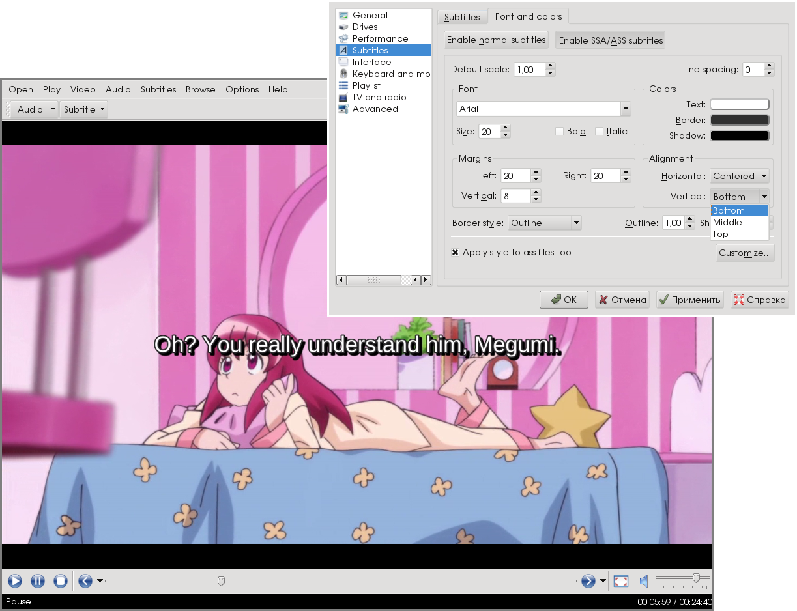
Task: Click the forward arrow button
Action: [x=588, y=580]
